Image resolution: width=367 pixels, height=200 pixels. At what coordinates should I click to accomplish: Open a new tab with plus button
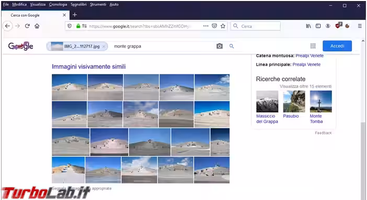click(x=75, y=15)
